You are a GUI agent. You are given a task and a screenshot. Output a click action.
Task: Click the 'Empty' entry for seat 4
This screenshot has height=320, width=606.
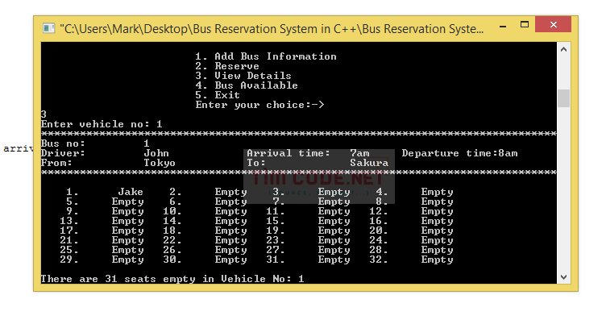coord(437,192)
